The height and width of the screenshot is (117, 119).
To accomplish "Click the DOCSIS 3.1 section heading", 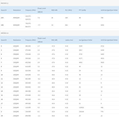I will tap(4, 3).
